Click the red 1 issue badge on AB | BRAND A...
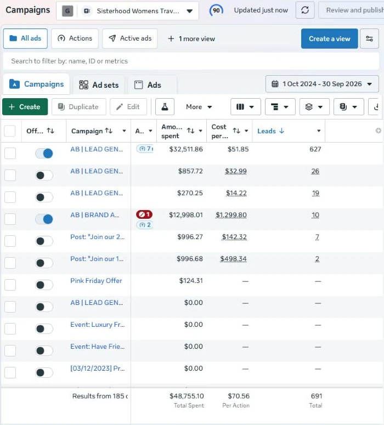Viewport: 384px width, 425px height. point(144,214)
